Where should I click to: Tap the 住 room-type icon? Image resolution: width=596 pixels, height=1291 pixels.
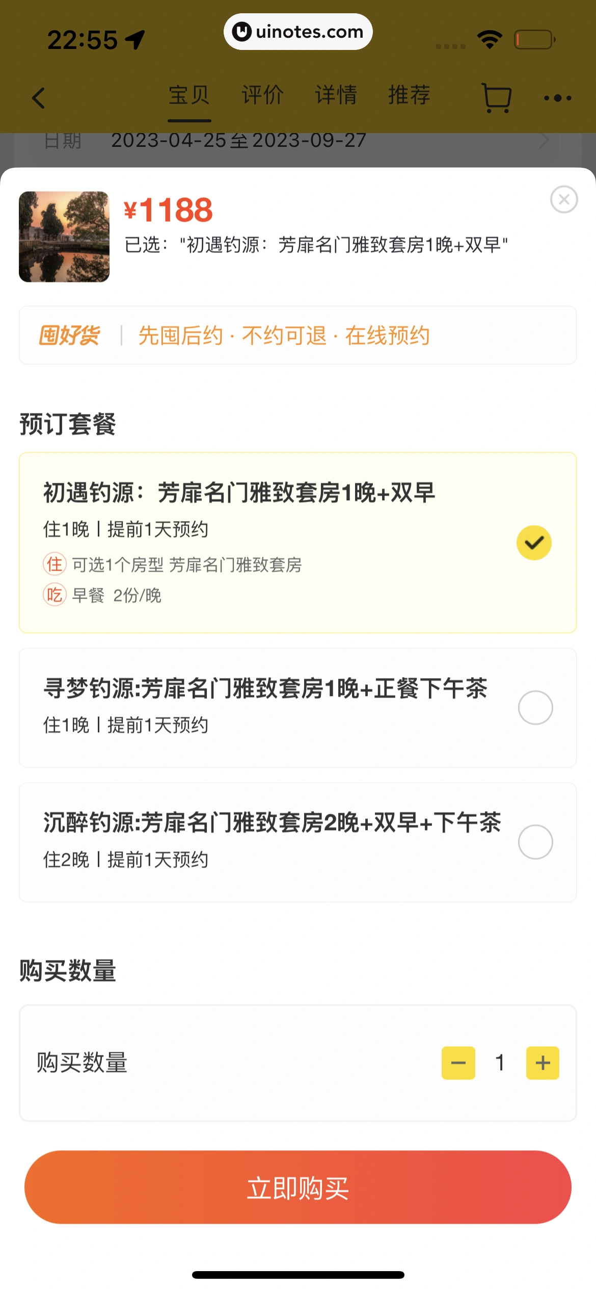pos(55,564)
